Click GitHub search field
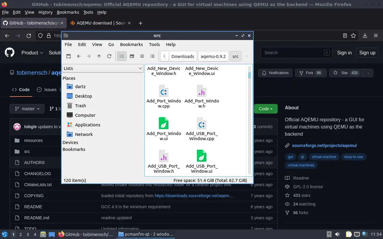This screenshot has height=239, width=383. pos(296,53)
